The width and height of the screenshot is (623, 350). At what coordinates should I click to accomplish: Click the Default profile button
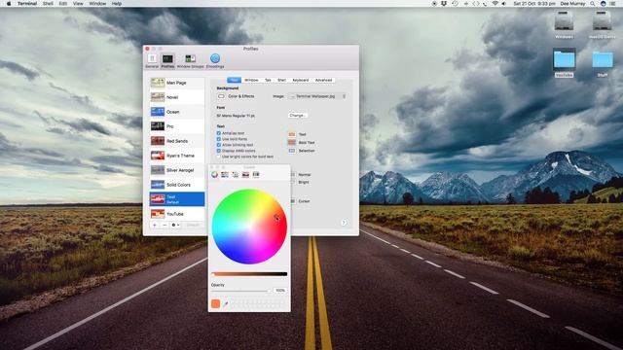point(193,225)
